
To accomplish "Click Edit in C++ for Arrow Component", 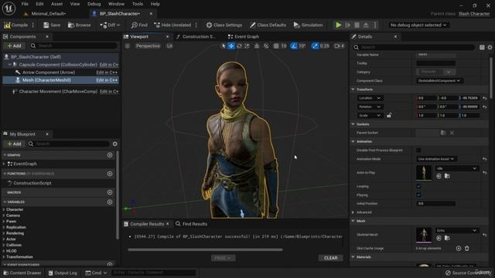I will click(x=107, y=73).
